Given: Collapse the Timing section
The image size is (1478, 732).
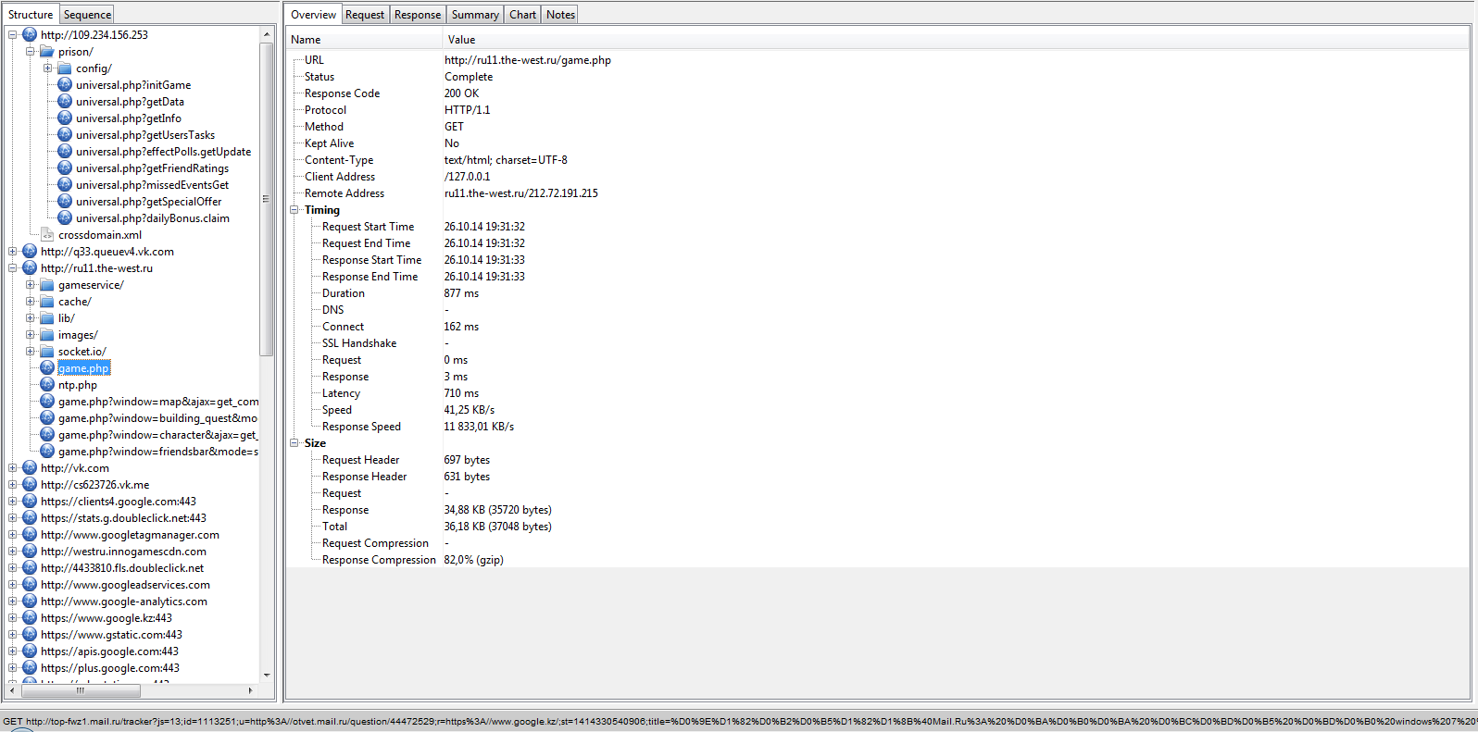Looking at the screenshot, I should click(294, 210).
